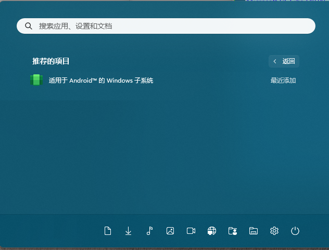Image resolution: width=329 pixels, height=250 pixels.
Task: Open the Network globe icon
Action: 212,231
